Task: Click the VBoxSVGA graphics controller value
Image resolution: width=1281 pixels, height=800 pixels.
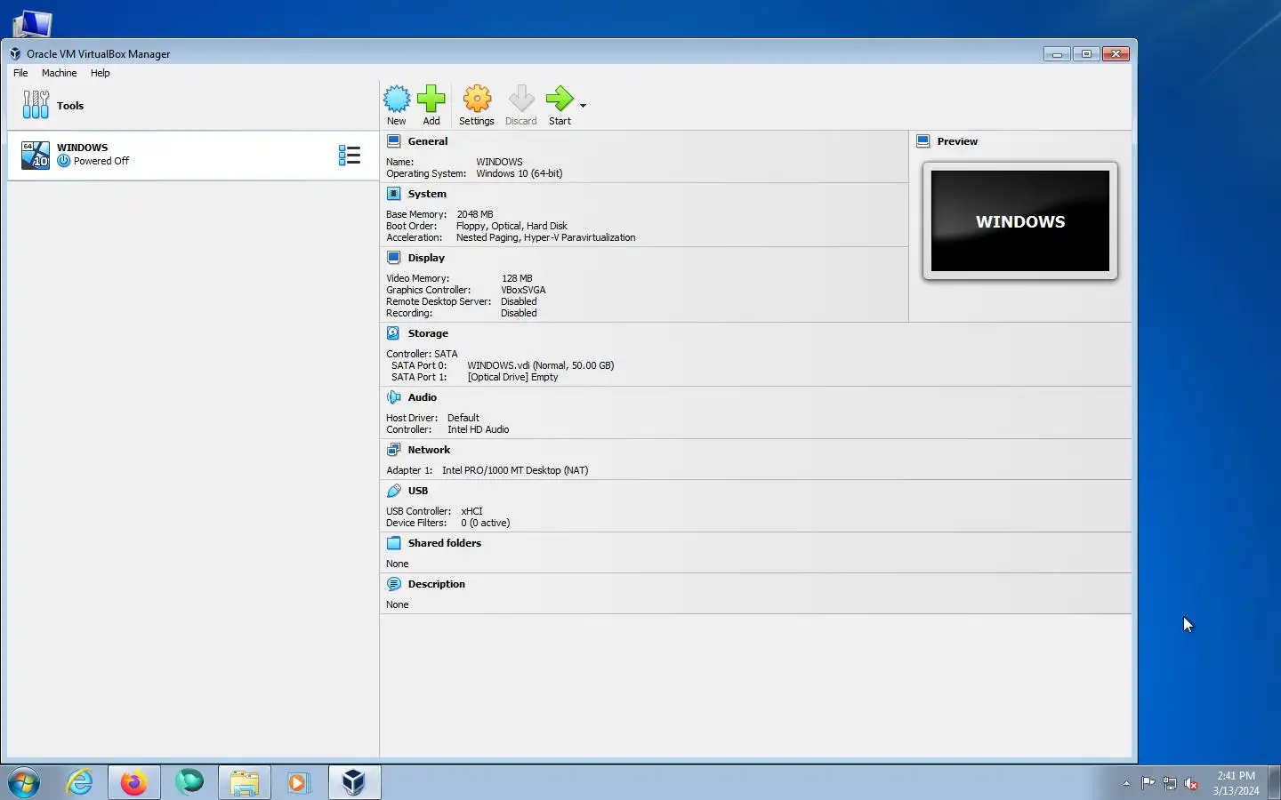Action: tap(523, 289)
